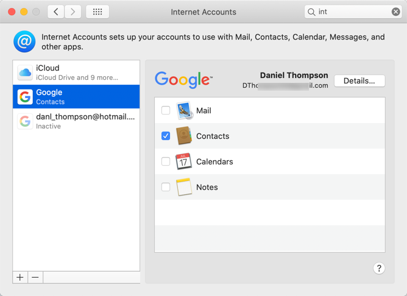Select the iCloud account
Viewport: 407px width, 296px height.
pos(76,72)
